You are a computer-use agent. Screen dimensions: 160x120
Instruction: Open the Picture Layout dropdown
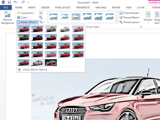[130, 22]
